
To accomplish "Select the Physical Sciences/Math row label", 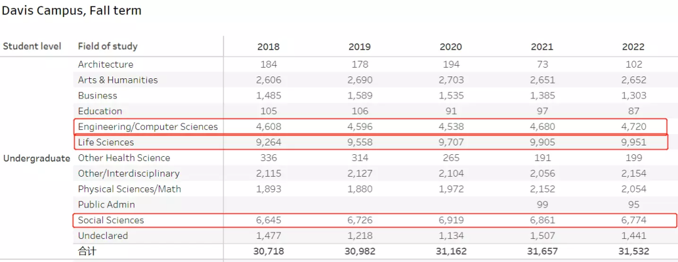I will [130, 189].
